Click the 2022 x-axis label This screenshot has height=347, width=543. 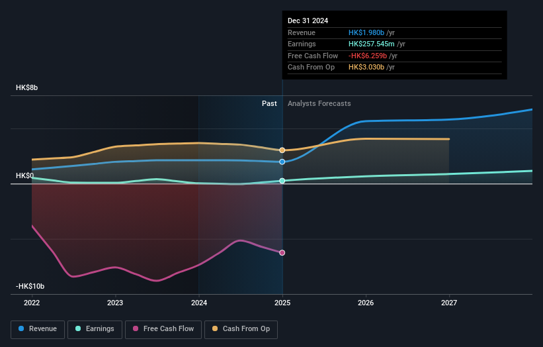[x=32, y=303]
